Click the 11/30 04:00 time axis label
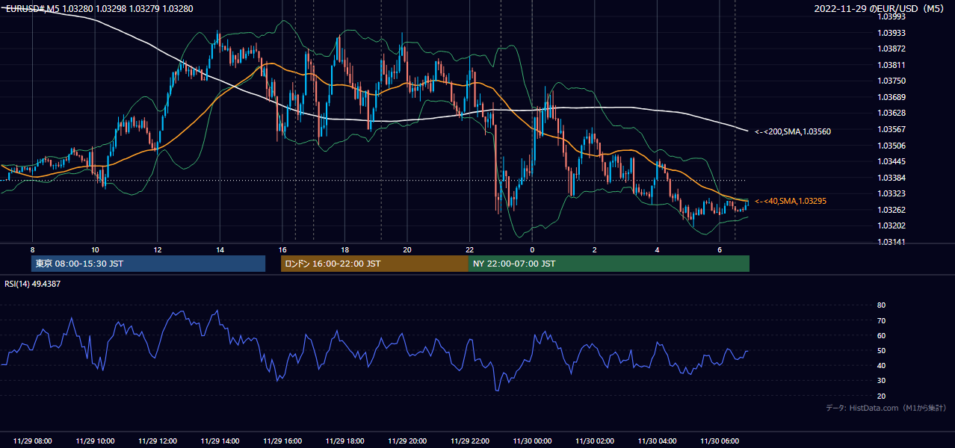 [x=657, y=441]
